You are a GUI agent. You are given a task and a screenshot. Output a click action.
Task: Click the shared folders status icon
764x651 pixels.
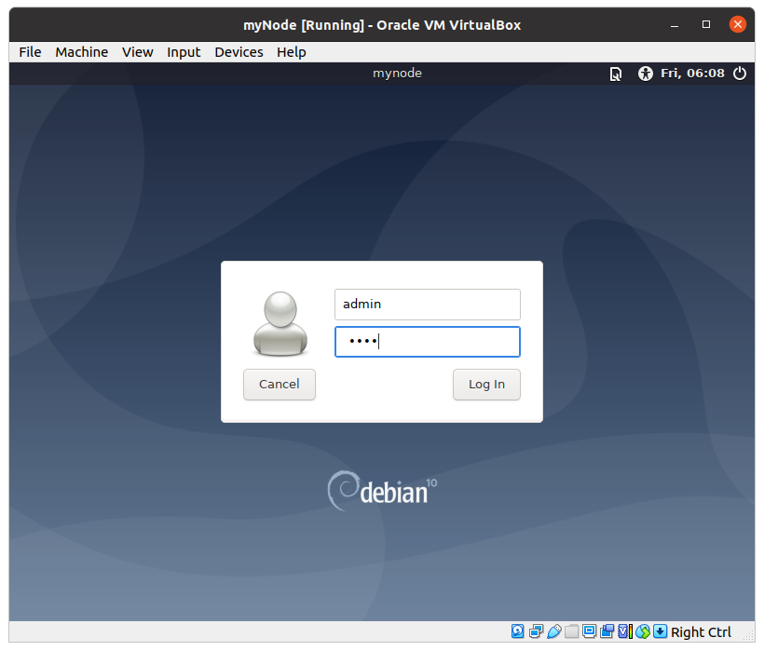tap(571, 631)
